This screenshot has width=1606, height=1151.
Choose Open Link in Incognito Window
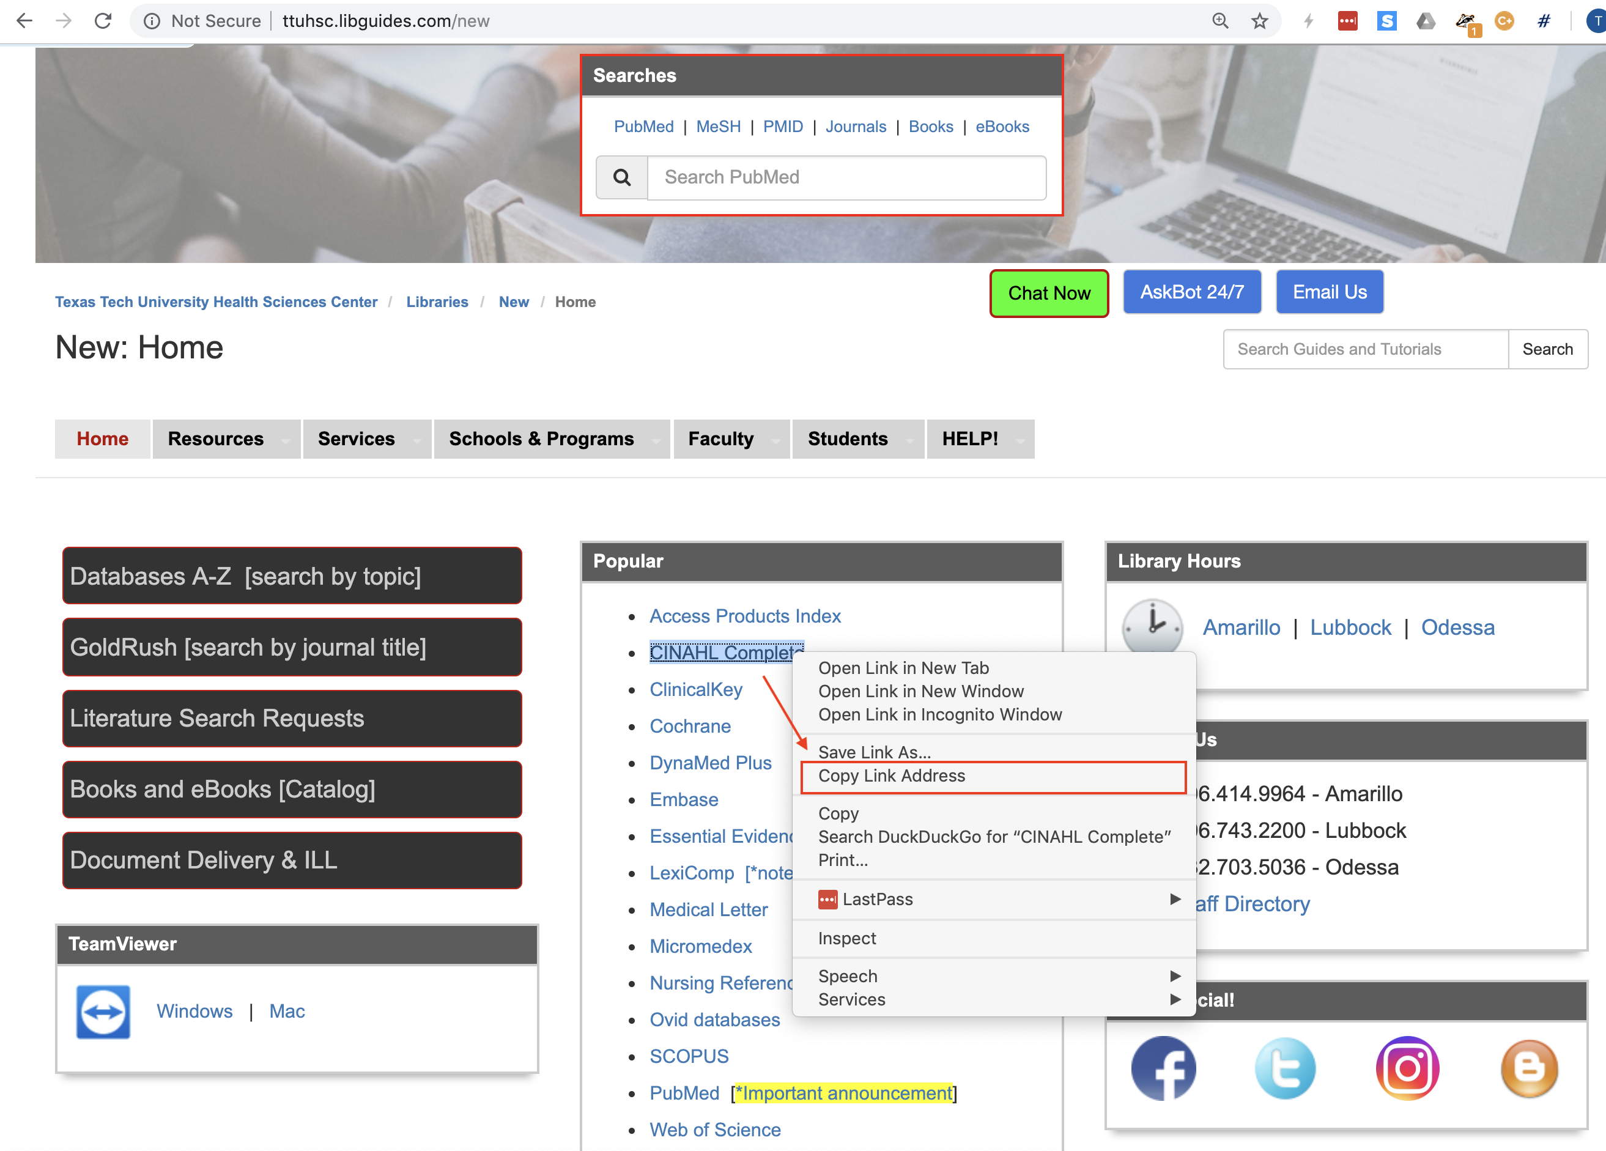pos(993,715)
